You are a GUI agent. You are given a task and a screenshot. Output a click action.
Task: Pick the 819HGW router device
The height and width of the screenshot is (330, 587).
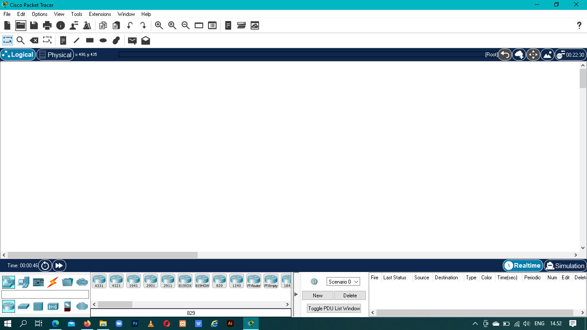pos(202,281)
